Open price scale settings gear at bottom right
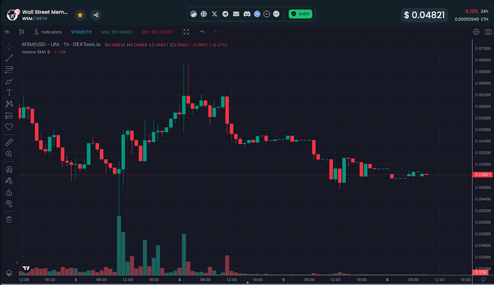This screenshot has height=285, width=494. tap(483, 280)
